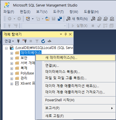Select the 복제 tree item
The image size is (116, 120).
click(24, 68)
